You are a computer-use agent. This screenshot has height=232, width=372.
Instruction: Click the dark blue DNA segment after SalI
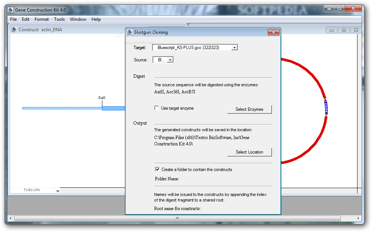click(x=113, y=108)
